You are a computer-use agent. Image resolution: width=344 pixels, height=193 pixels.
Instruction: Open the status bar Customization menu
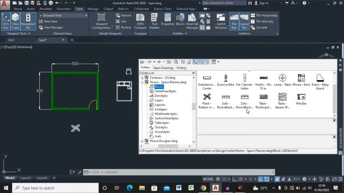click(340, 179)
